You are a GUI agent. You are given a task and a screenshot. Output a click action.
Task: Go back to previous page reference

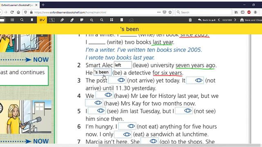[206, 20]
